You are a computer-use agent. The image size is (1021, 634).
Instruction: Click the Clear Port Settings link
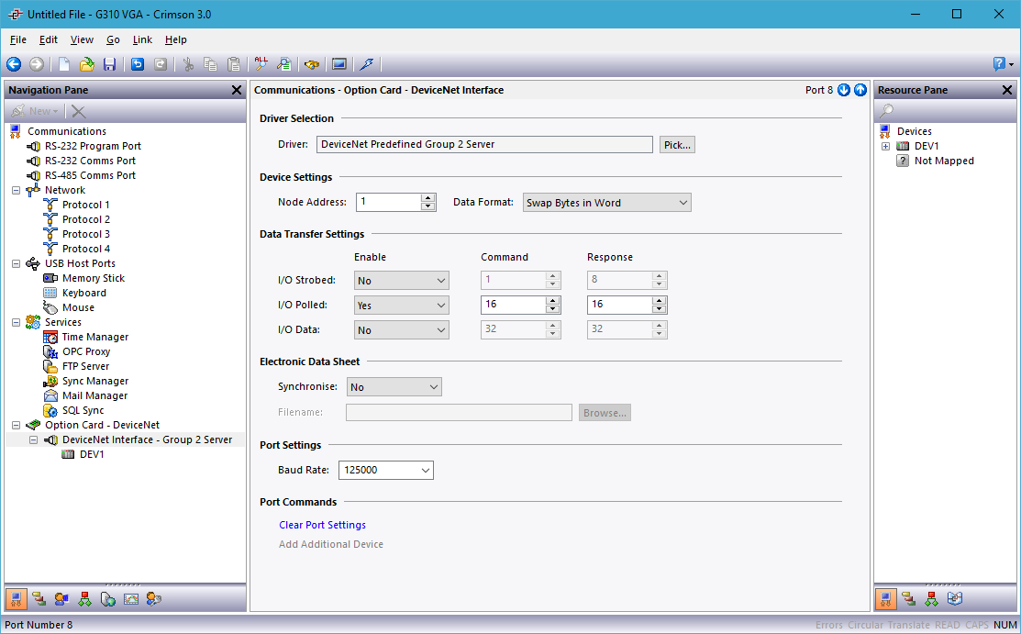tap(322, 525)
